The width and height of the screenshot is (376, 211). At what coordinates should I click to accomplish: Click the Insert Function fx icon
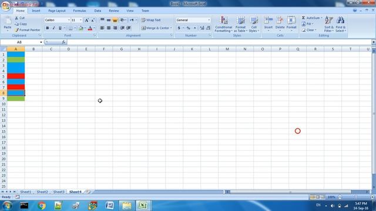[x=63, y=42]
